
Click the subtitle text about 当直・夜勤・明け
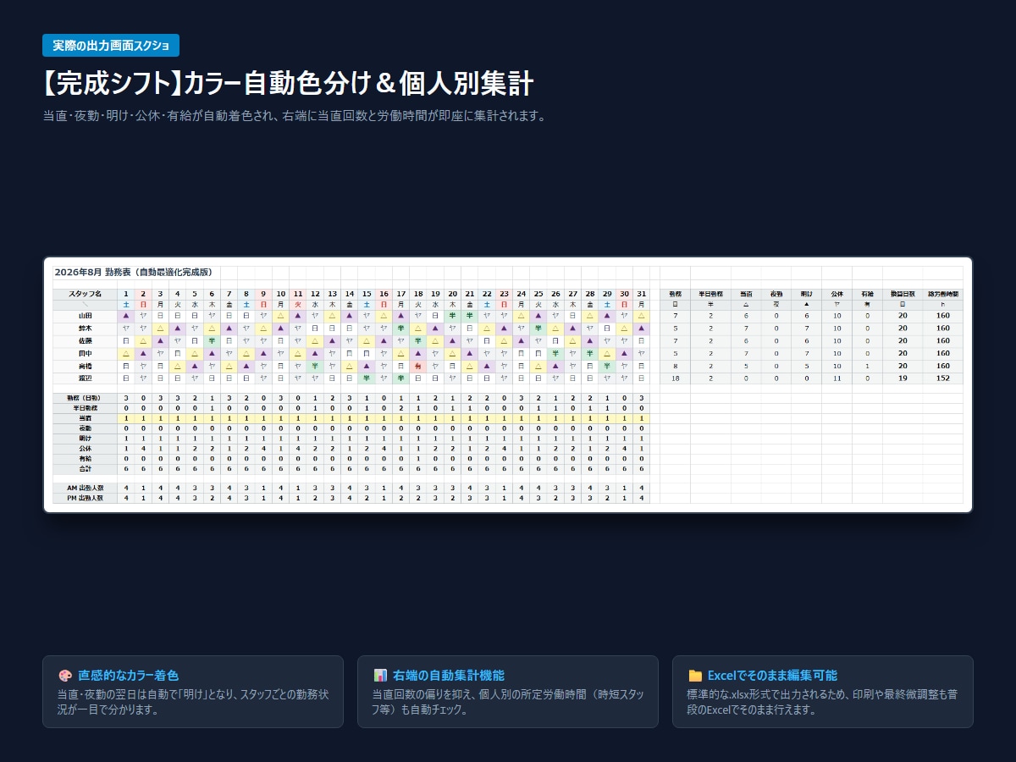click(x=294, y=116)
